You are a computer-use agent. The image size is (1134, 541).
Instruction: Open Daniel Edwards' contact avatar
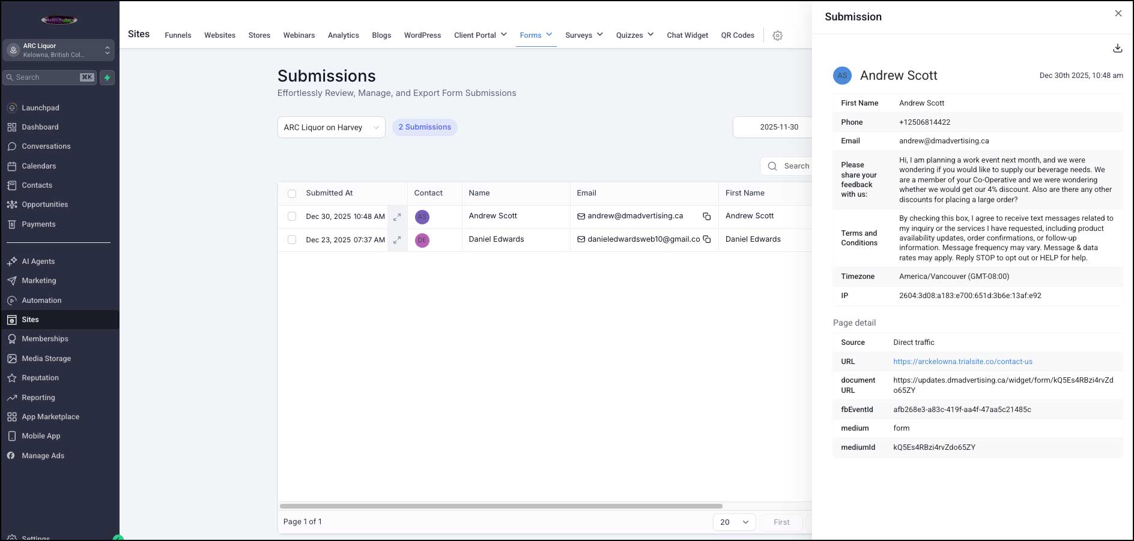click(422, 240)
